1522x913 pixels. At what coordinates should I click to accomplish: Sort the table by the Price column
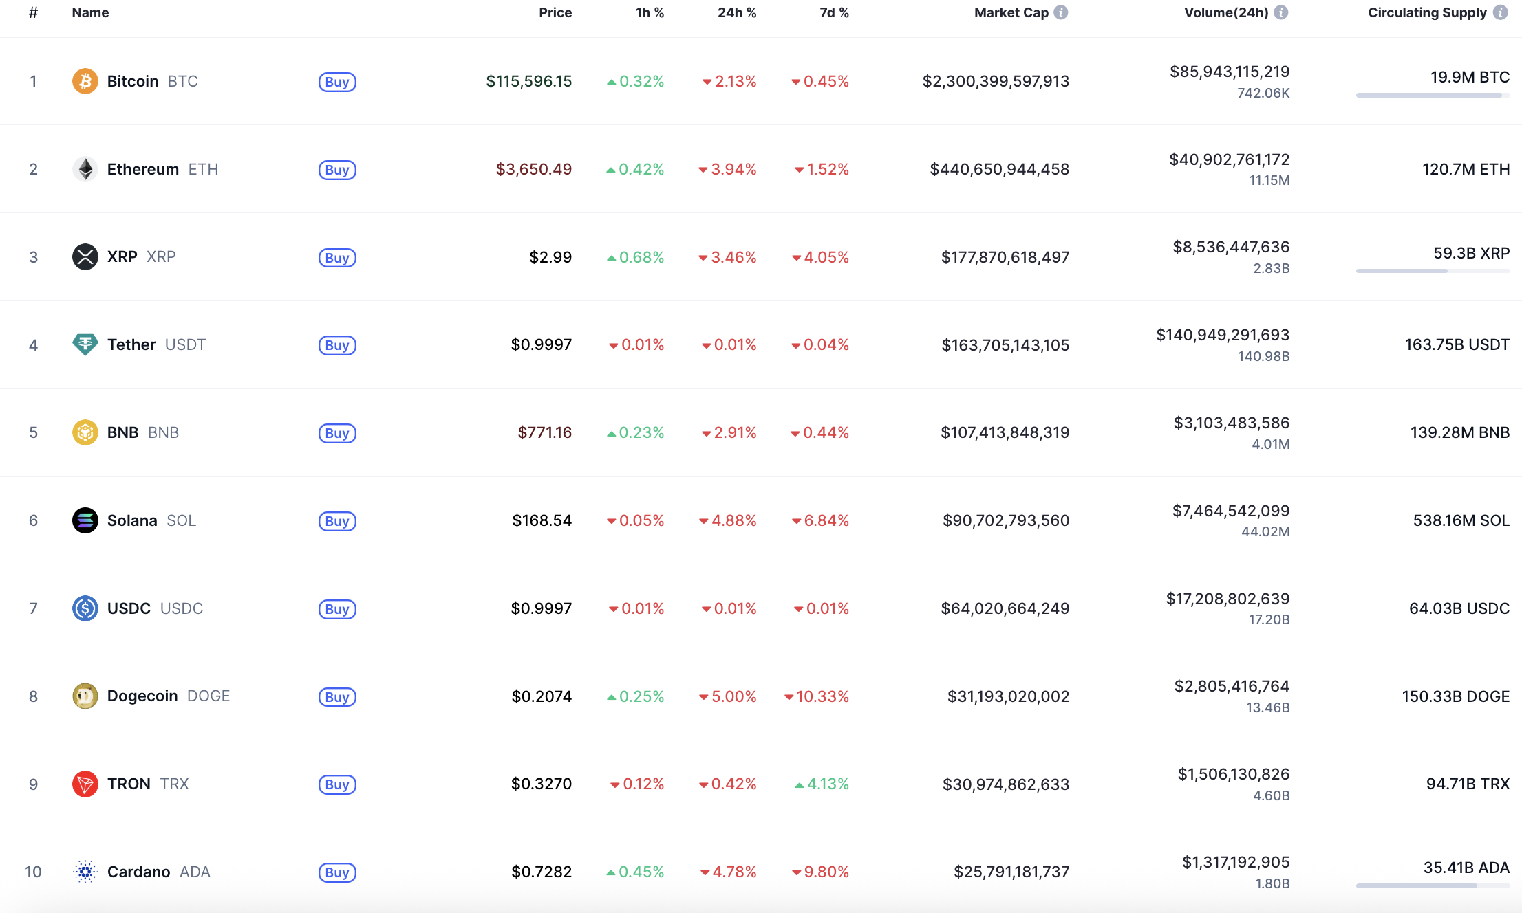tap(555, 12)
